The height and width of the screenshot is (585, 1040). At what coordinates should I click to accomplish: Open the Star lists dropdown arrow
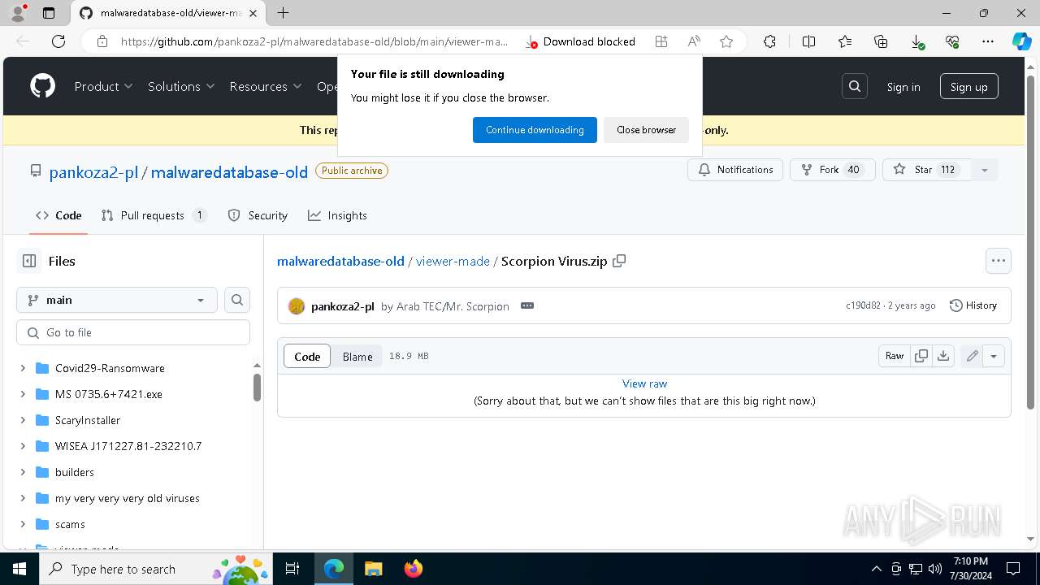985,170
